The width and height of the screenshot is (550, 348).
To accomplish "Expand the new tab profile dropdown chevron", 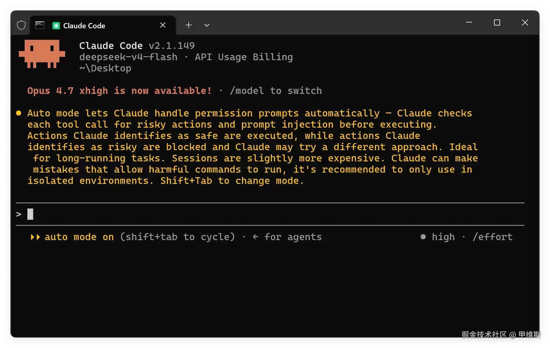I will 207,25.
